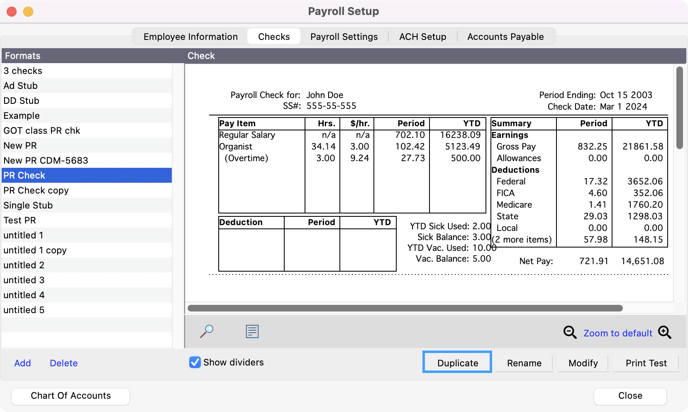Rename the selected check format

tap(524, 363)
